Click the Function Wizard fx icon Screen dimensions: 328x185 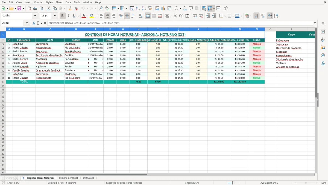click(x=34, y=23)
